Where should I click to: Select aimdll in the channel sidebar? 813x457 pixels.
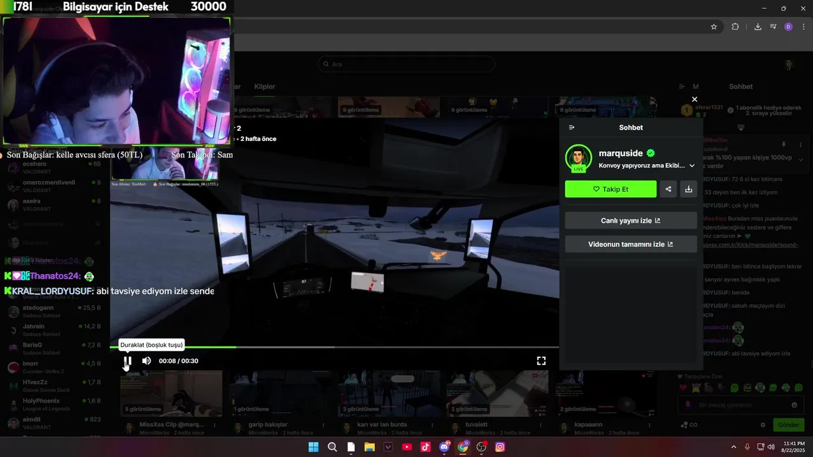(x=54, y=423)
